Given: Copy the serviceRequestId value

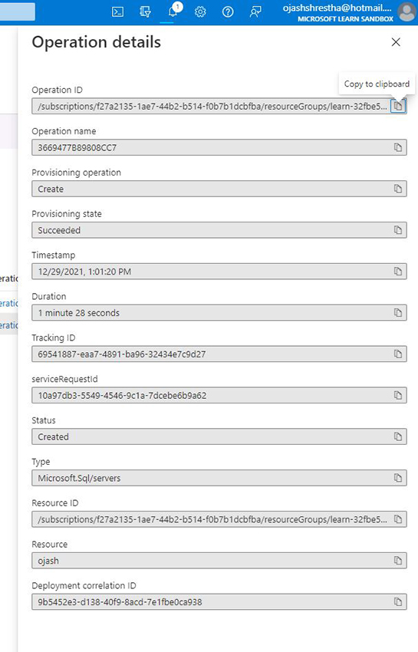Looking at the screenshot, I should (x=398, y=396).
